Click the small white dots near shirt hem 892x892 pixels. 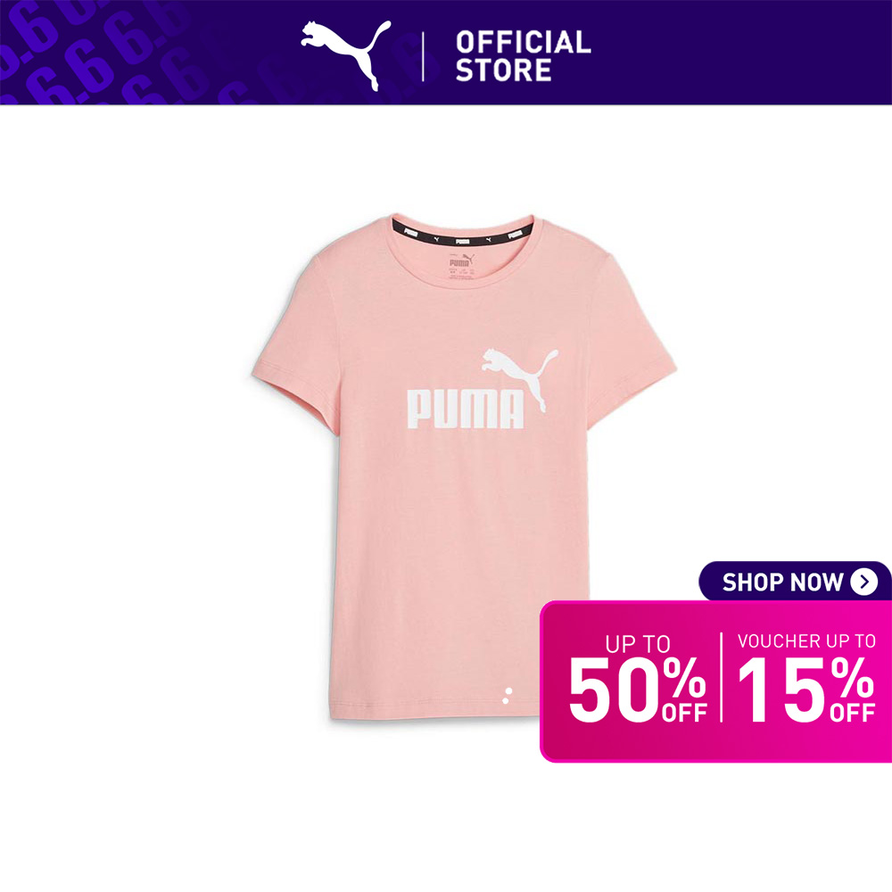[x=507, y=695]
